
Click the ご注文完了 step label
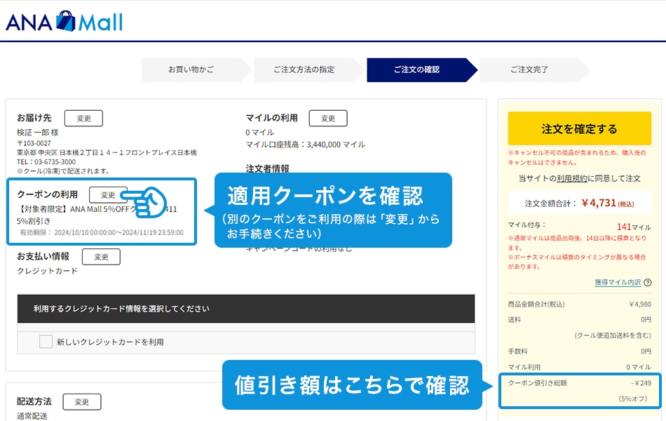point(531,70)
